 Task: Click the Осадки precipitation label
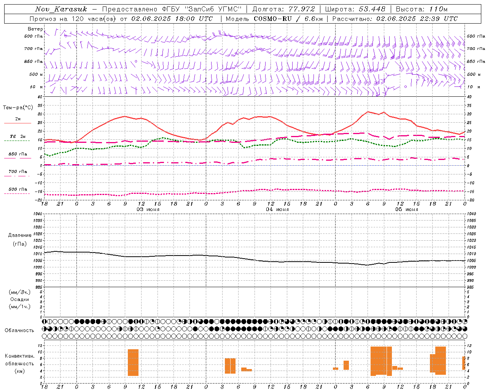click(20, 299)
